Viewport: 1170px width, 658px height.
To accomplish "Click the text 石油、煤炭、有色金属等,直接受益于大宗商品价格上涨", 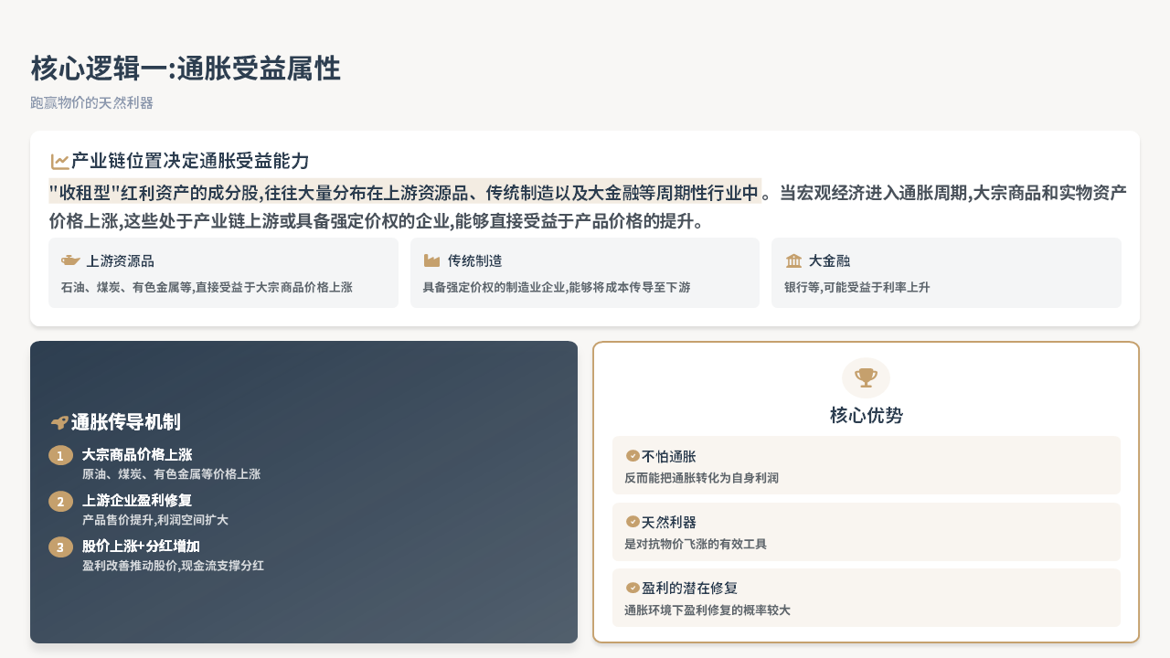I will click(x=207, y=287).
